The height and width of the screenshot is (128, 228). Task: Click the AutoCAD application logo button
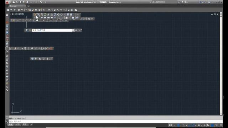click(7, 2)
